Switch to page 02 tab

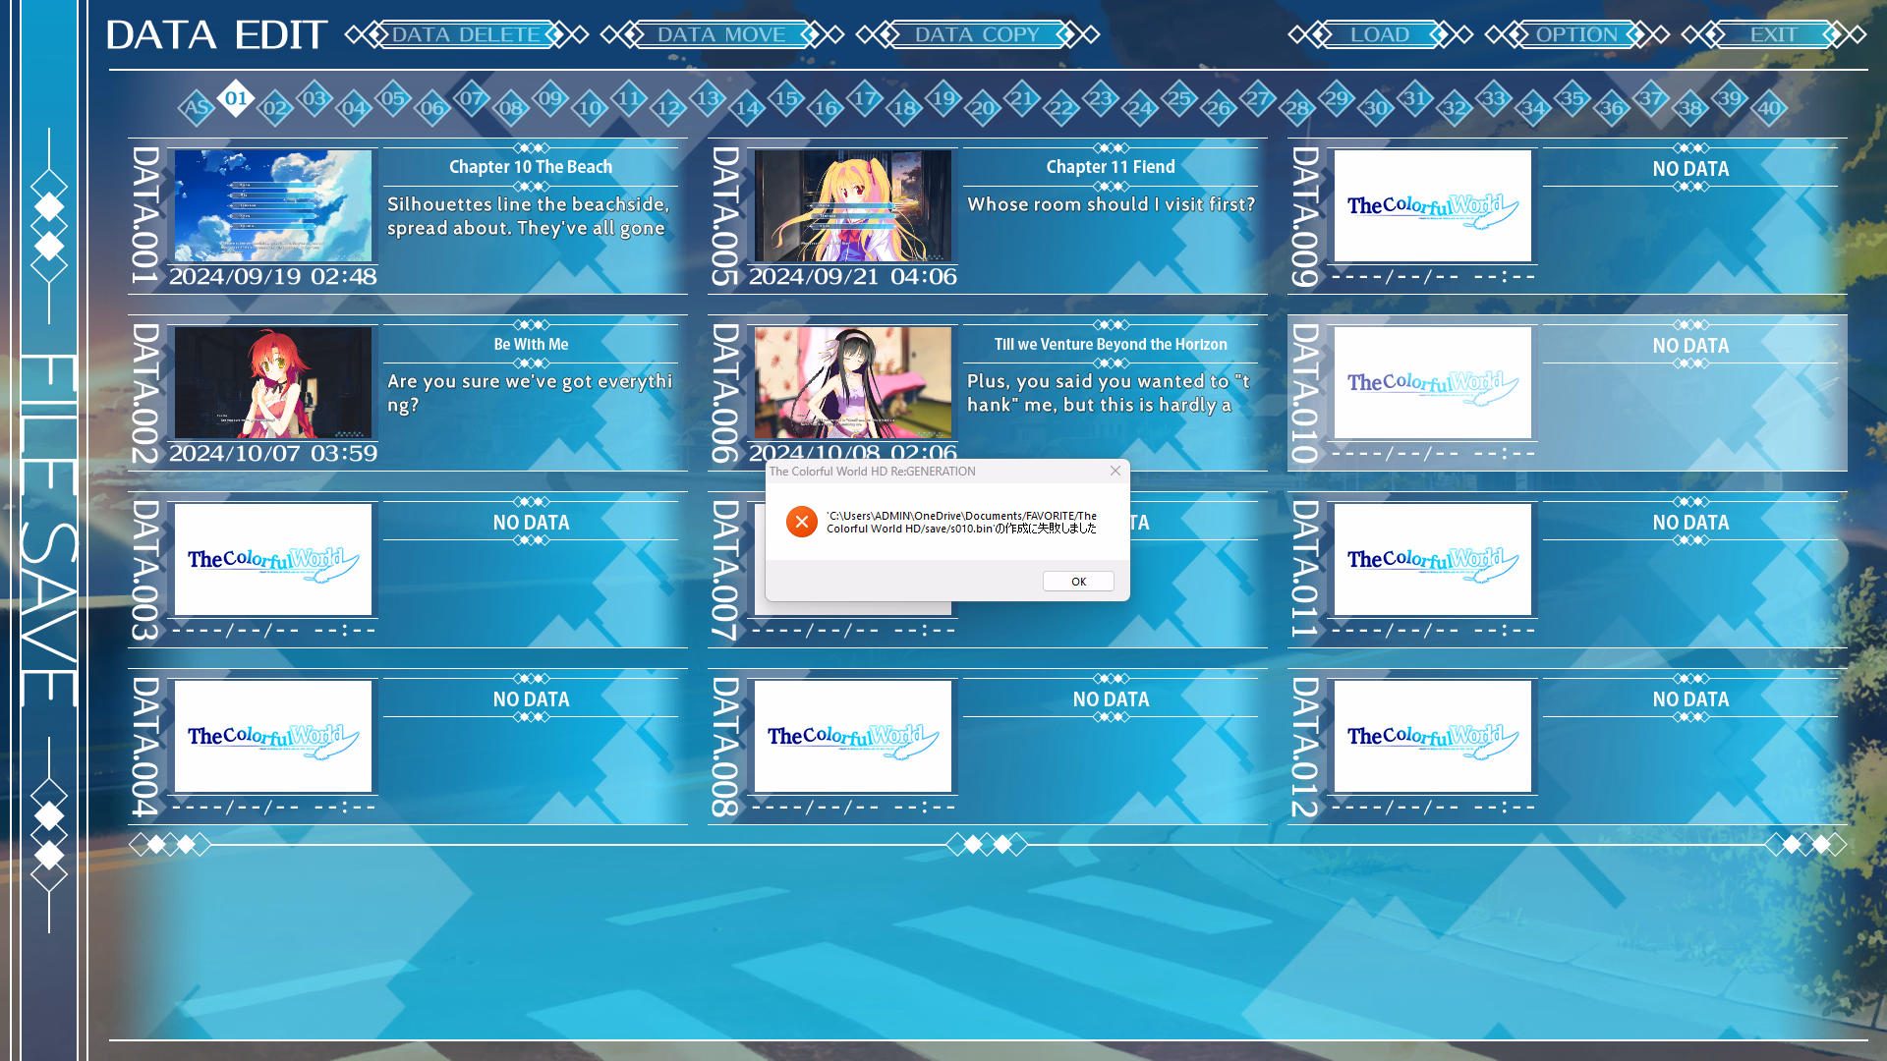coord(275,108)
